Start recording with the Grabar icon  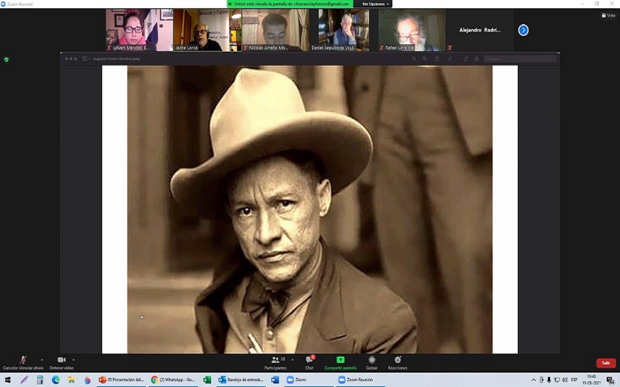click(371, 361)
